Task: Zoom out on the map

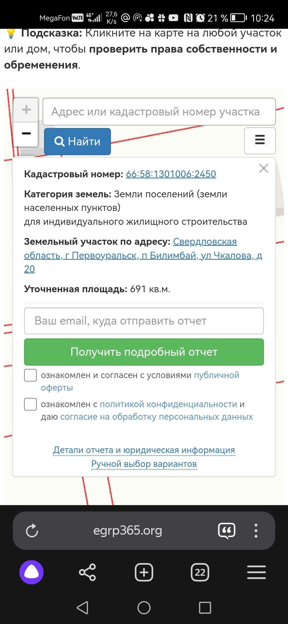Action: coord(26,134)
